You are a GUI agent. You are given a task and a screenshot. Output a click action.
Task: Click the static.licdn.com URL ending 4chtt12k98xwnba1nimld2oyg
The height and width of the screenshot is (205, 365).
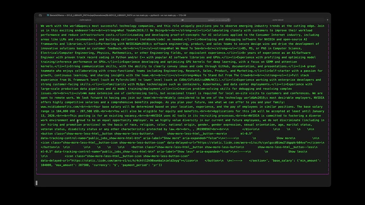(x=126, y=161)
